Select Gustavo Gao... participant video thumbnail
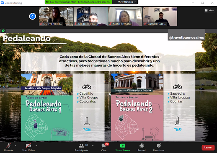This screenshot has height=153, width=217. [x=160, y=16]
